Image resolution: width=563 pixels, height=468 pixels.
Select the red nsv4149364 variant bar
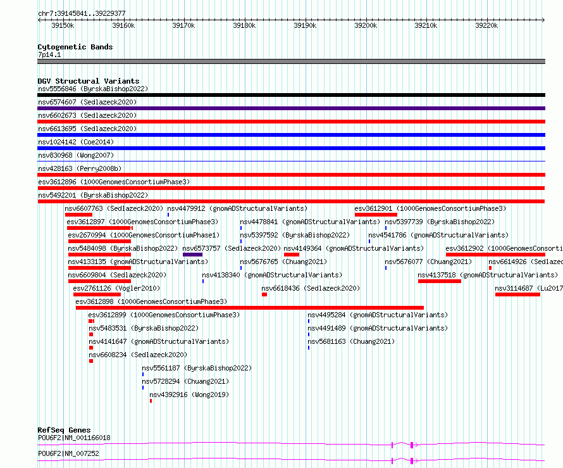(x=292, y=255)
